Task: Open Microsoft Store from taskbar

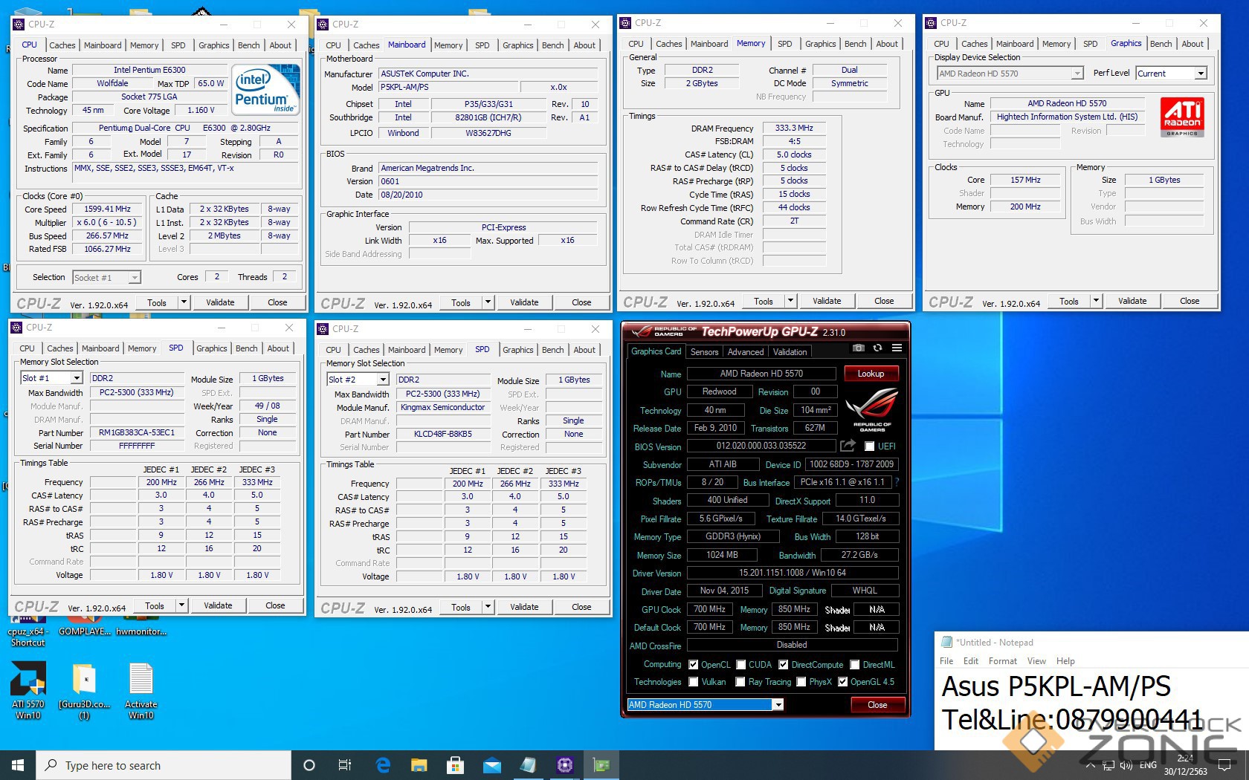Action: pos(456,765)
